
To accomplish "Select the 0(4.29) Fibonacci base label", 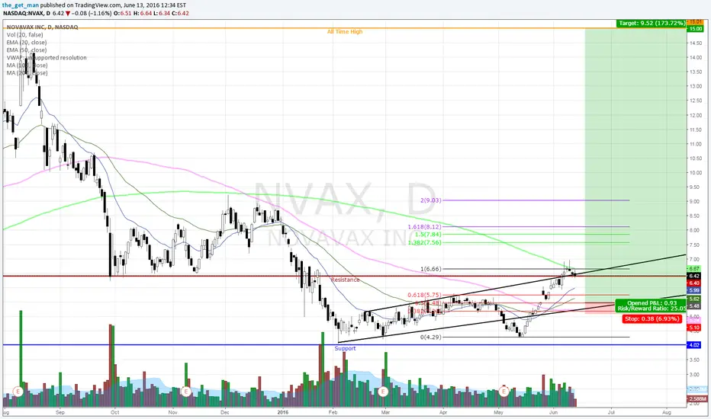I will point(431,337).
